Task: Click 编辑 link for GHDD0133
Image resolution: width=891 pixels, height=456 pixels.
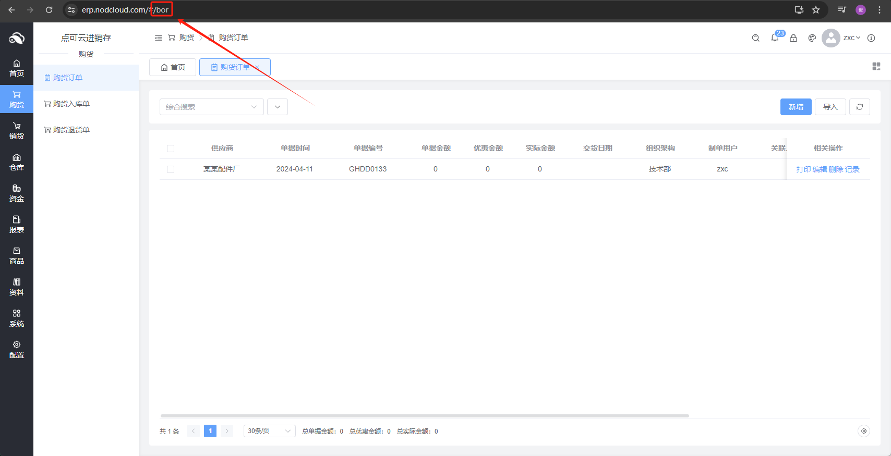Action: [820, 169]
